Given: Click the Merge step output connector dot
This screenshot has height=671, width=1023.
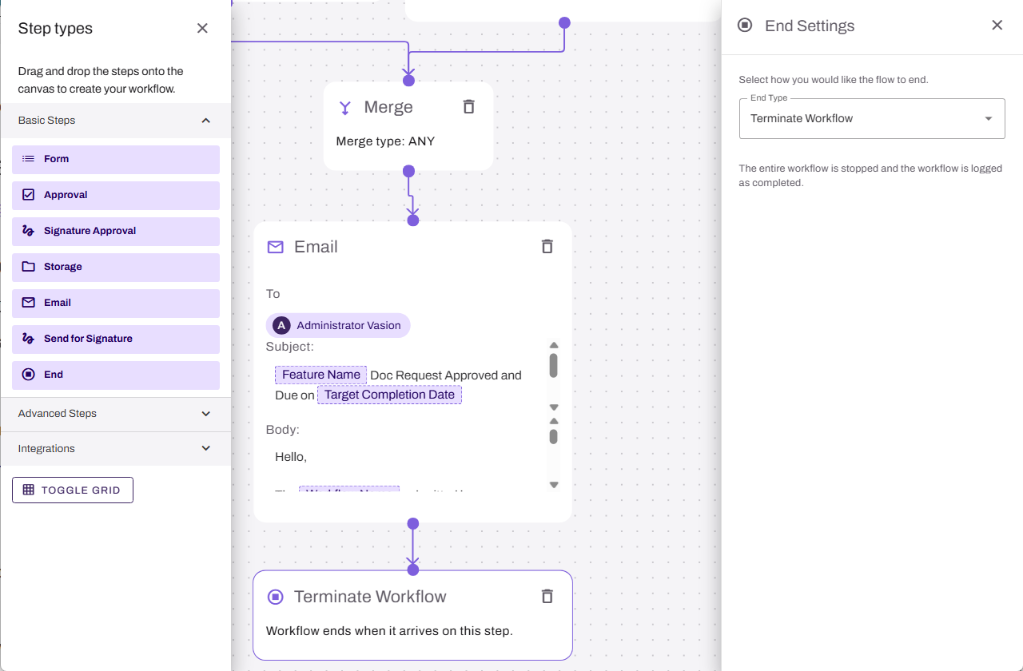Looking at the screenshot, I should (408, 171).
